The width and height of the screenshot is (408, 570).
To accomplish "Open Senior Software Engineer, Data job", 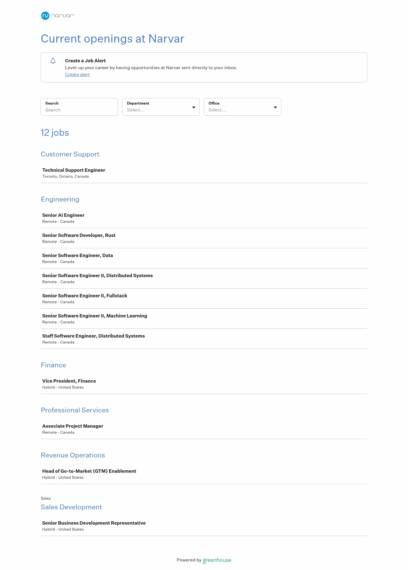I will [204, 258].
